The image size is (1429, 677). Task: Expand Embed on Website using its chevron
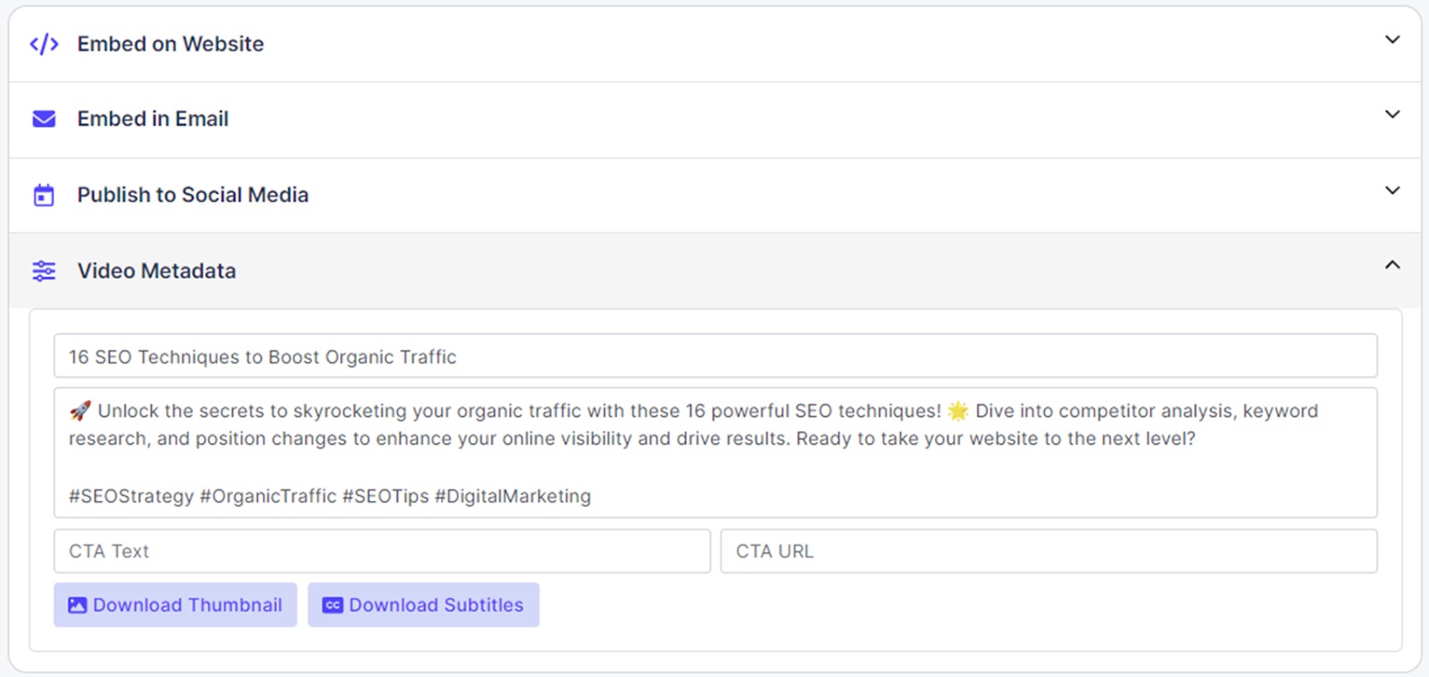(1391, 40)
